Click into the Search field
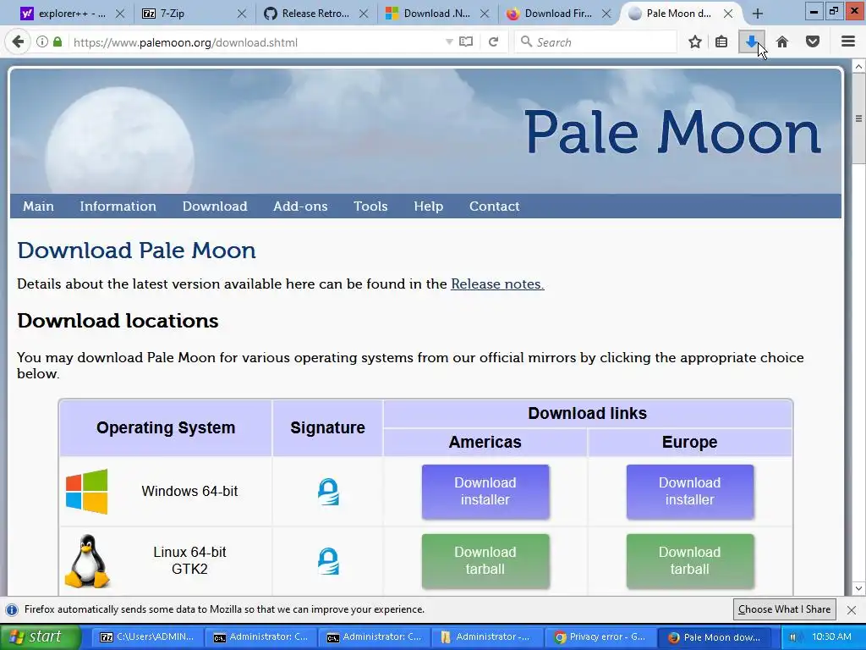 click(x=595, y=42)
